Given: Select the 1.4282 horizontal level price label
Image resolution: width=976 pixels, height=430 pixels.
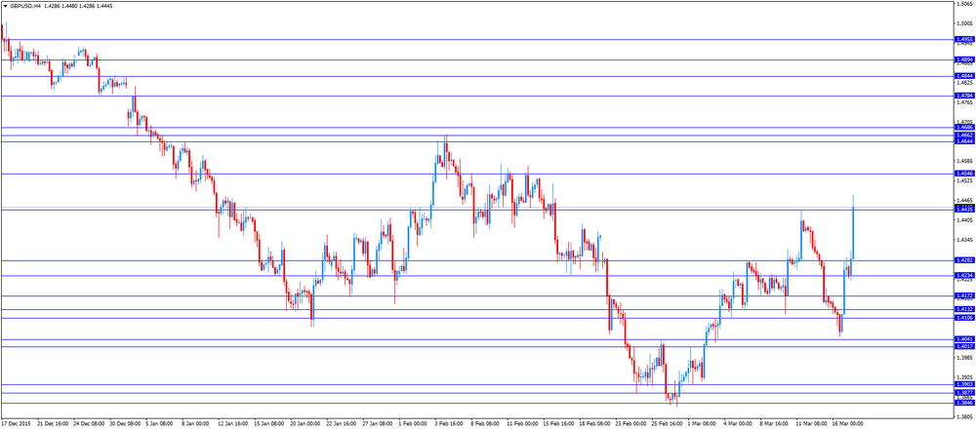Looking at the screenshot, I should (964, 260).
